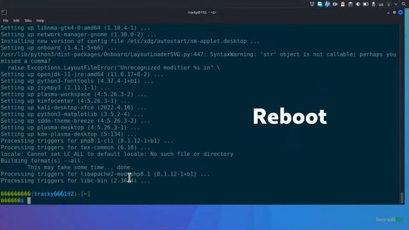The width and height of the screenshot is (409, 230).
Task: Click the 'Building format(s) --all.' line
Action: [42, 160]
